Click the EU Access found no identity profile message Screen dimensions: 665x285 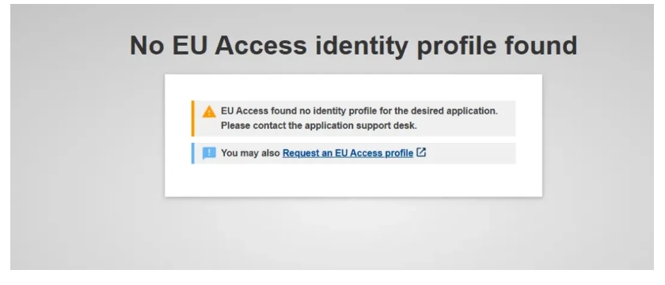(x=359, y=111)
